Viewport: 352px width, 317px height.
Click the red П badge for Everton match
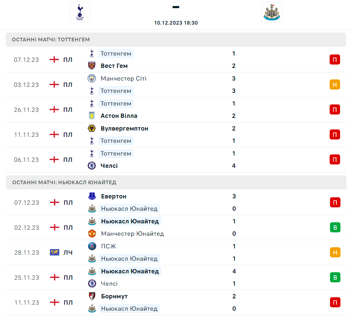click(334, 203)
